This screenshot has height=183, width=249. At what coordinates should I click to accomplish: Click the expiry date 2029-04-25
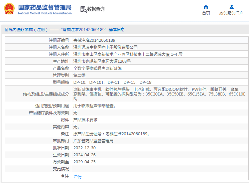point(84,162)
